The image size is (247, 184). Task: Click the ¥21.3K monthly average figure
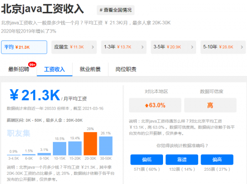(35, 95)
